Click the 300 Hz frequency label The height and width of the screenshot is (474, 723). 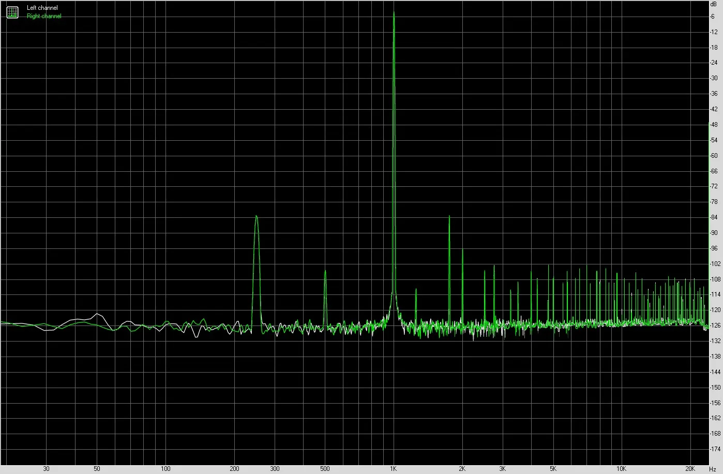275,469
